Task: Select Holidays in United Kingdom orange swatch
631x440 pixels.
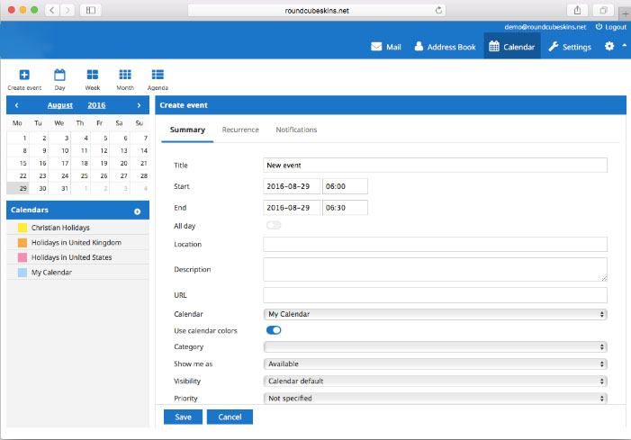Action: [23, 242]
